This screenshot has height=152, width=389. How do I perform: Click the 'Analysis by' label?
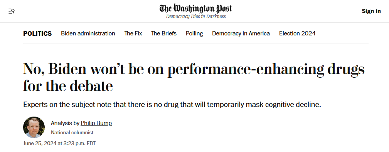point(65,123)
